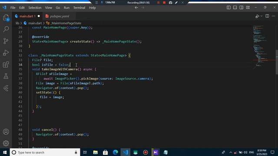Open File Explorer from the taskbar
This screenshot has width=278, height=156.
pyautogui.click(x=96, y=152)
